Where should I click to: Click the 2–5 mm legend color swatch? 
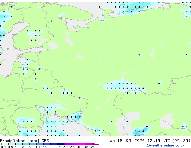[x=26, y=144]
